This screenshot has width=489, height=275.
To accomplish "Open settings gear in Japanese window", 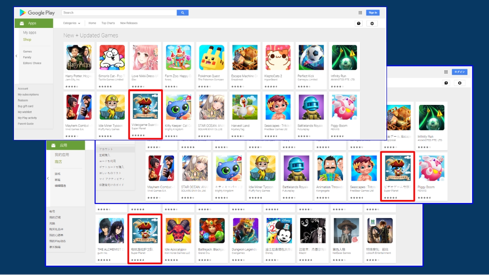I will (460, 83).
